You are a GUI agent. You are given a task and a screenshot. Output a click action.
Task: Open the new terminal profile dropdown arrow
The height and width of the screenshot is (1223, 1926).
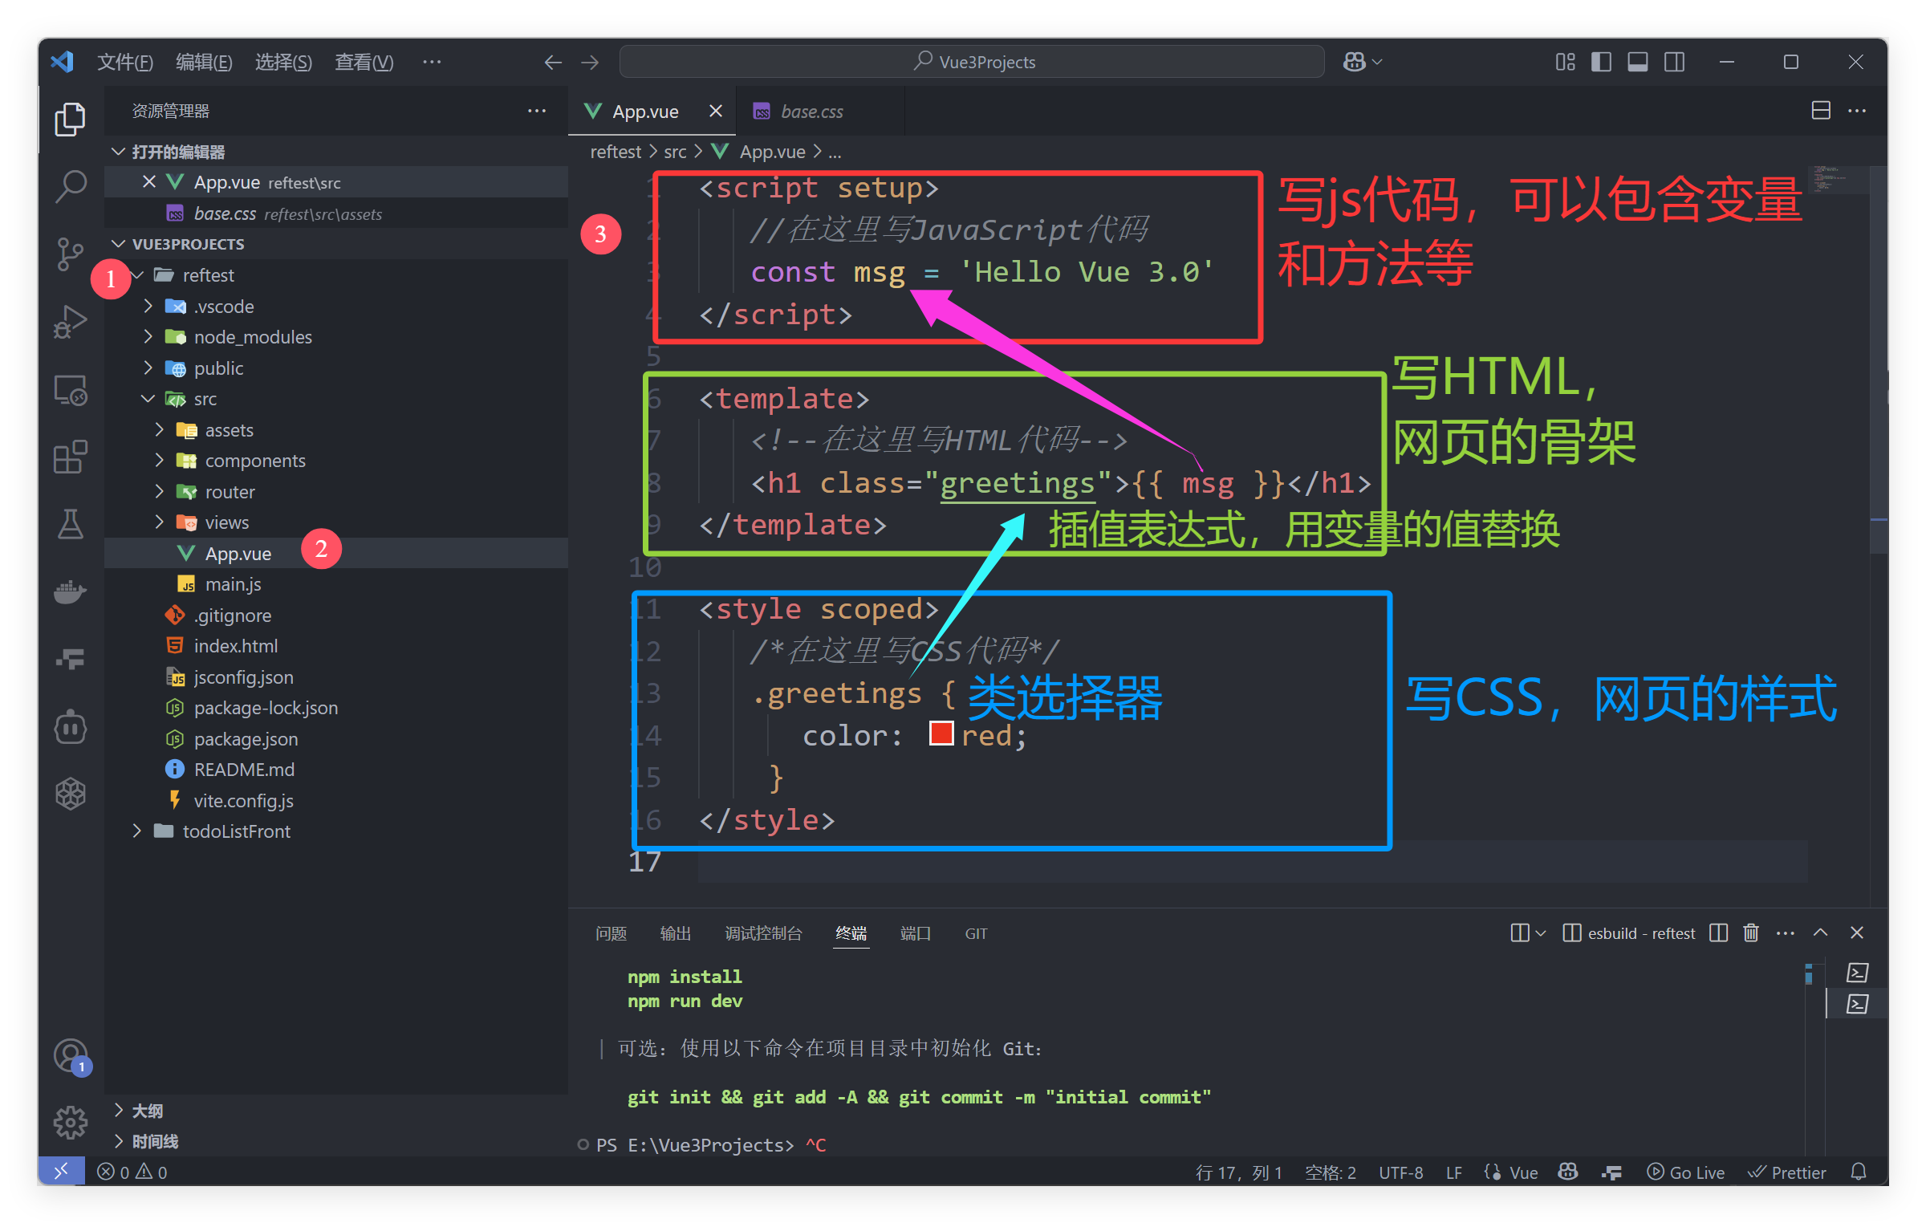coord(1540,932)
